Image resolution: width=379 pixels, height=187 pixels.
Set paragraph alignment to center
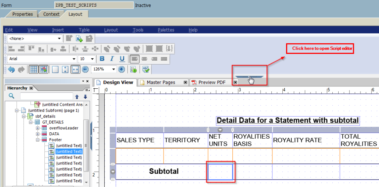coord(144,59)
